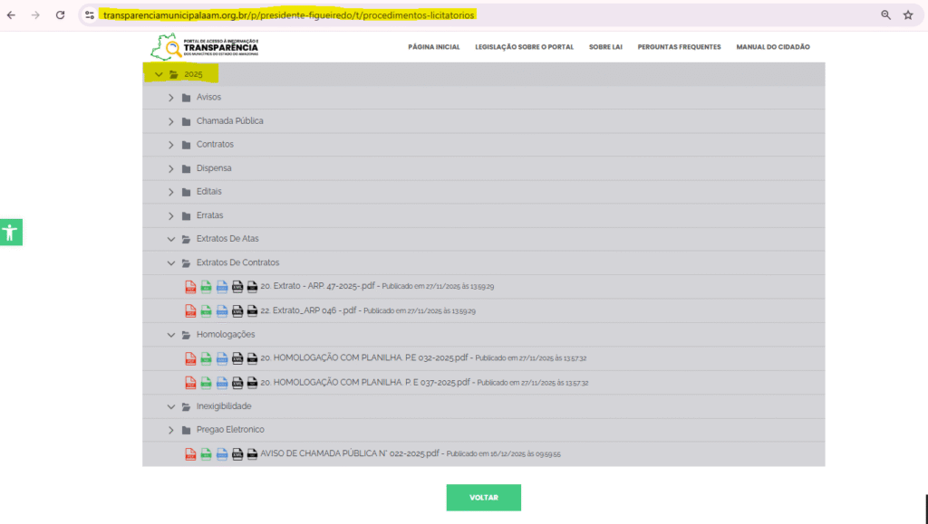Expand the Pregao Eletronico folder
Viewport: 928px width, 524px height.
click(x=170, y=430)
